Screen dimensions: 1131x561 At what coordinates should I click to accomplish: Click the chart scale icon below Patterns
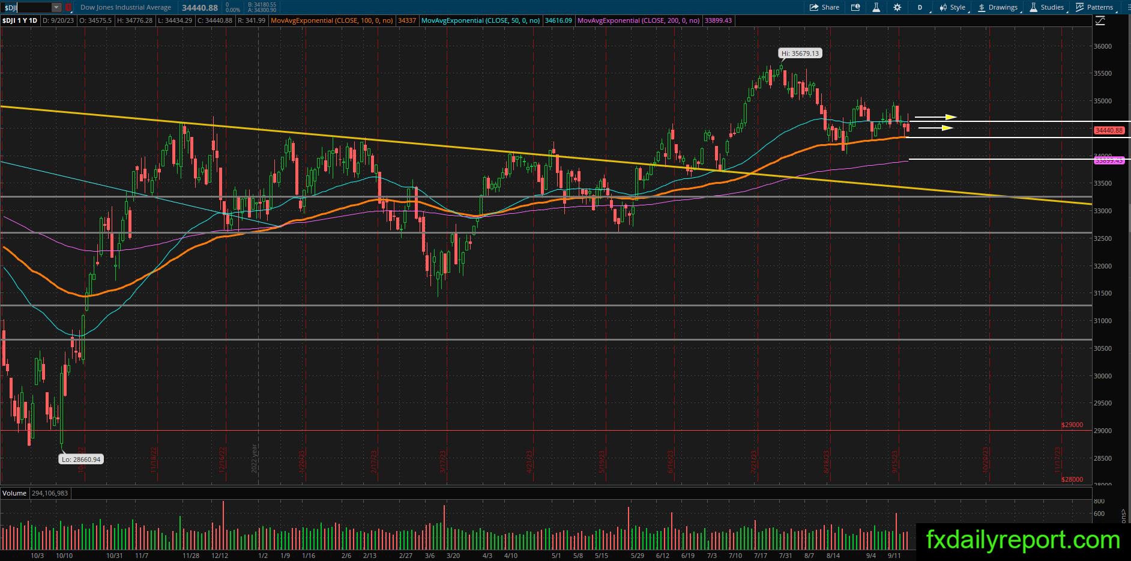[x=1100, y=21]
